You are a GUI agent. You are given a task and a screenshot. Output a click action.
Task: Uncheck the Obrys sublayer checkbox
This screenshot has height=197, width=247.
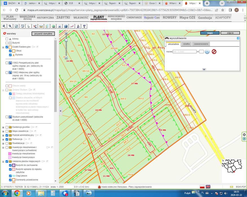[10, 51]
